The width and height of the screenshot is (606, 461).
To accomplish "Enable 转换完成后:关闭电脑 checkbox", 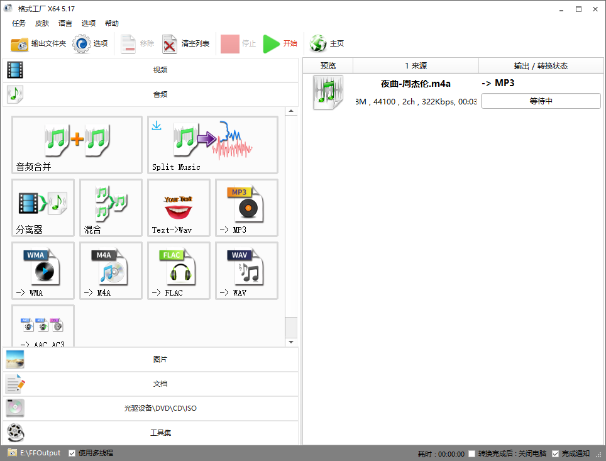I will (x=472, y=453).
